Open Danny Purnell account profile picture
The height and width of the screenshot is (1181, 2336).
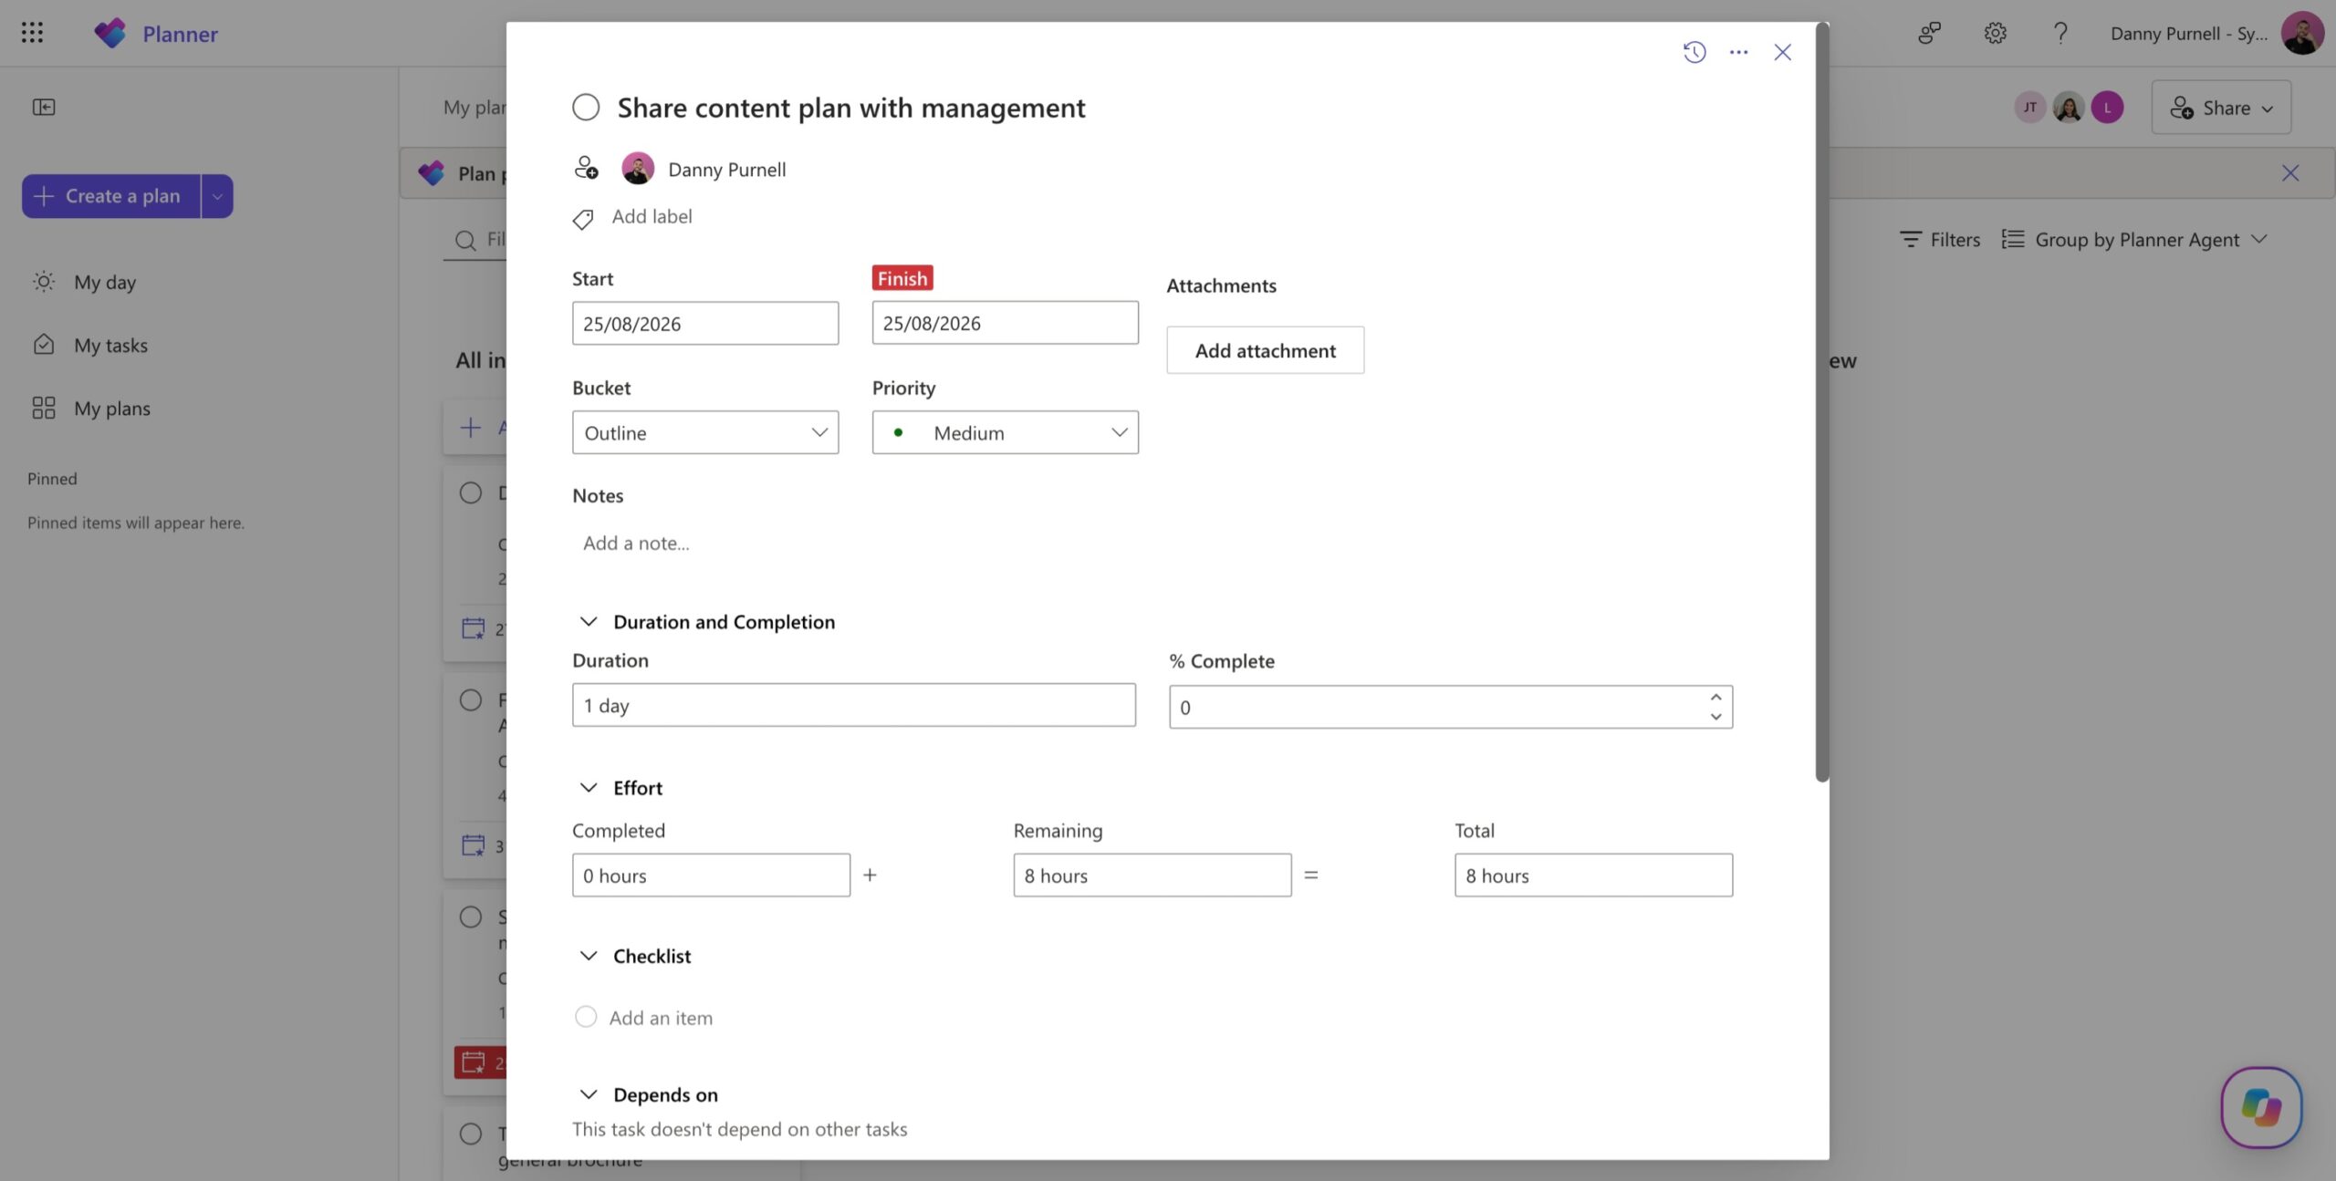(x=2301, y=33)
